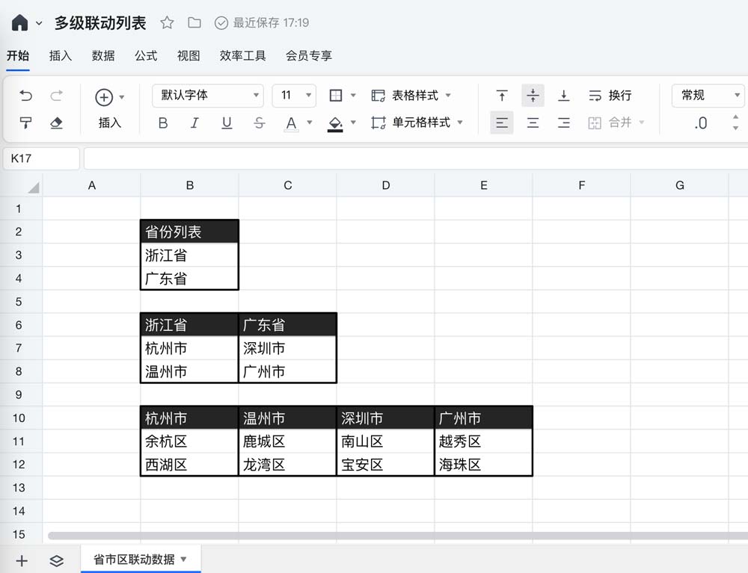
Task: Expand the fill color dropdown arrow
Action: click(353, 123)
